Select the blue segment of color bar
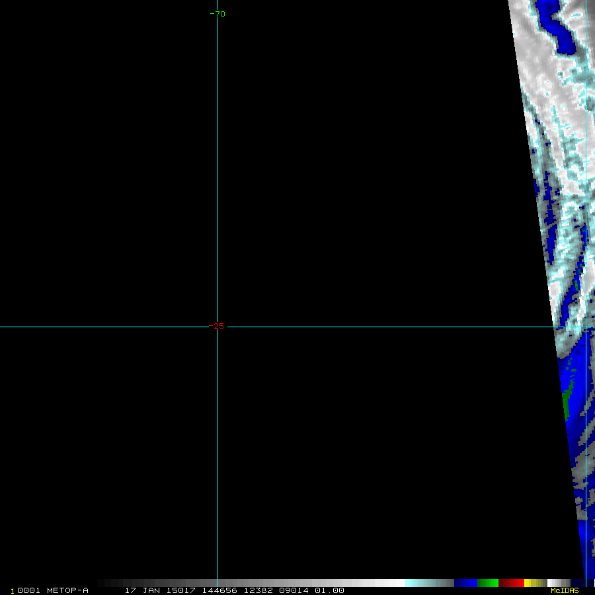The image size is (595, 595). [x=465, y=583]
